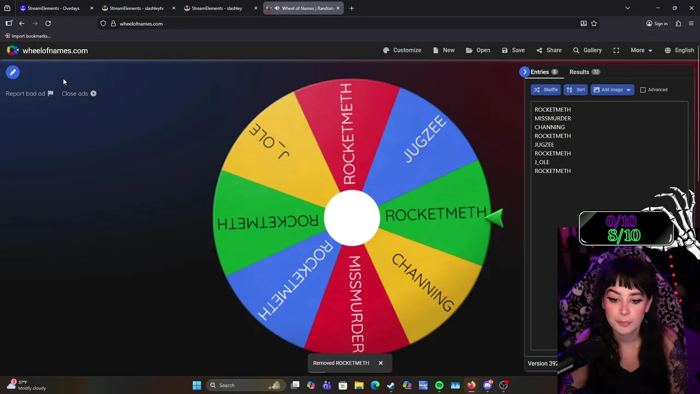The image size is (700, 394).
Task: Sort the entries alphabetically
Action: coord(575,90)
